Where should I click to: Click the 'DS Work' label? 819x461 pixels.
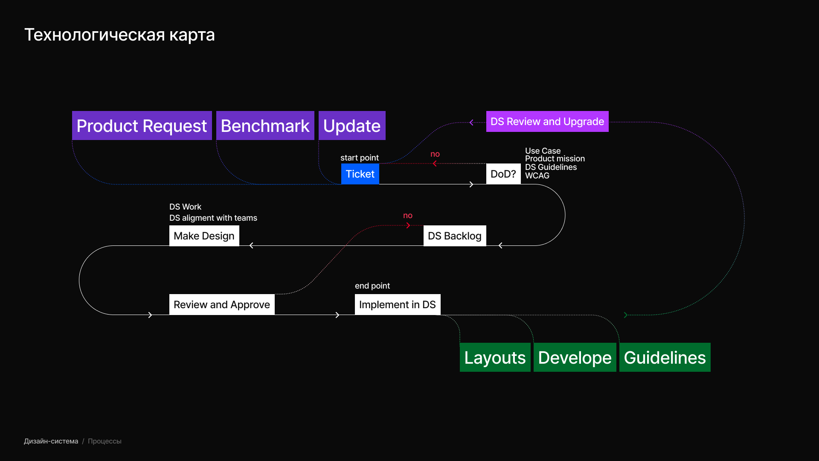click(185, 207)
